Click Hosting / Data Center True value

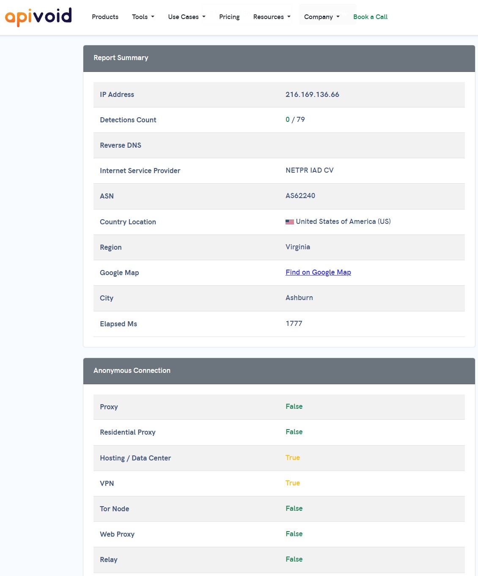(x=293, y=457)
